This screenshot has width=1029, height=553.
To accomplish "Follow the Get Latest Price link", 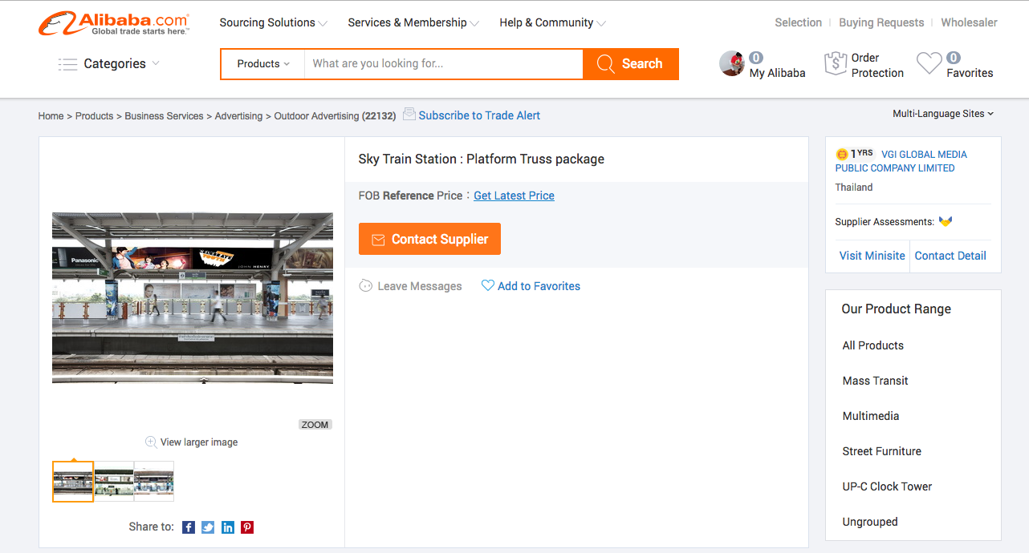I will (514, 196).
